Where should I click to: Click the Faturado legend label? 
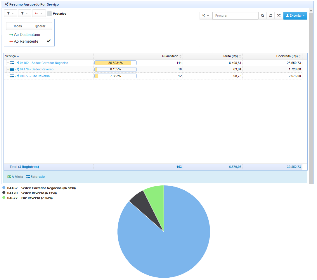click(x=38, y=177)
